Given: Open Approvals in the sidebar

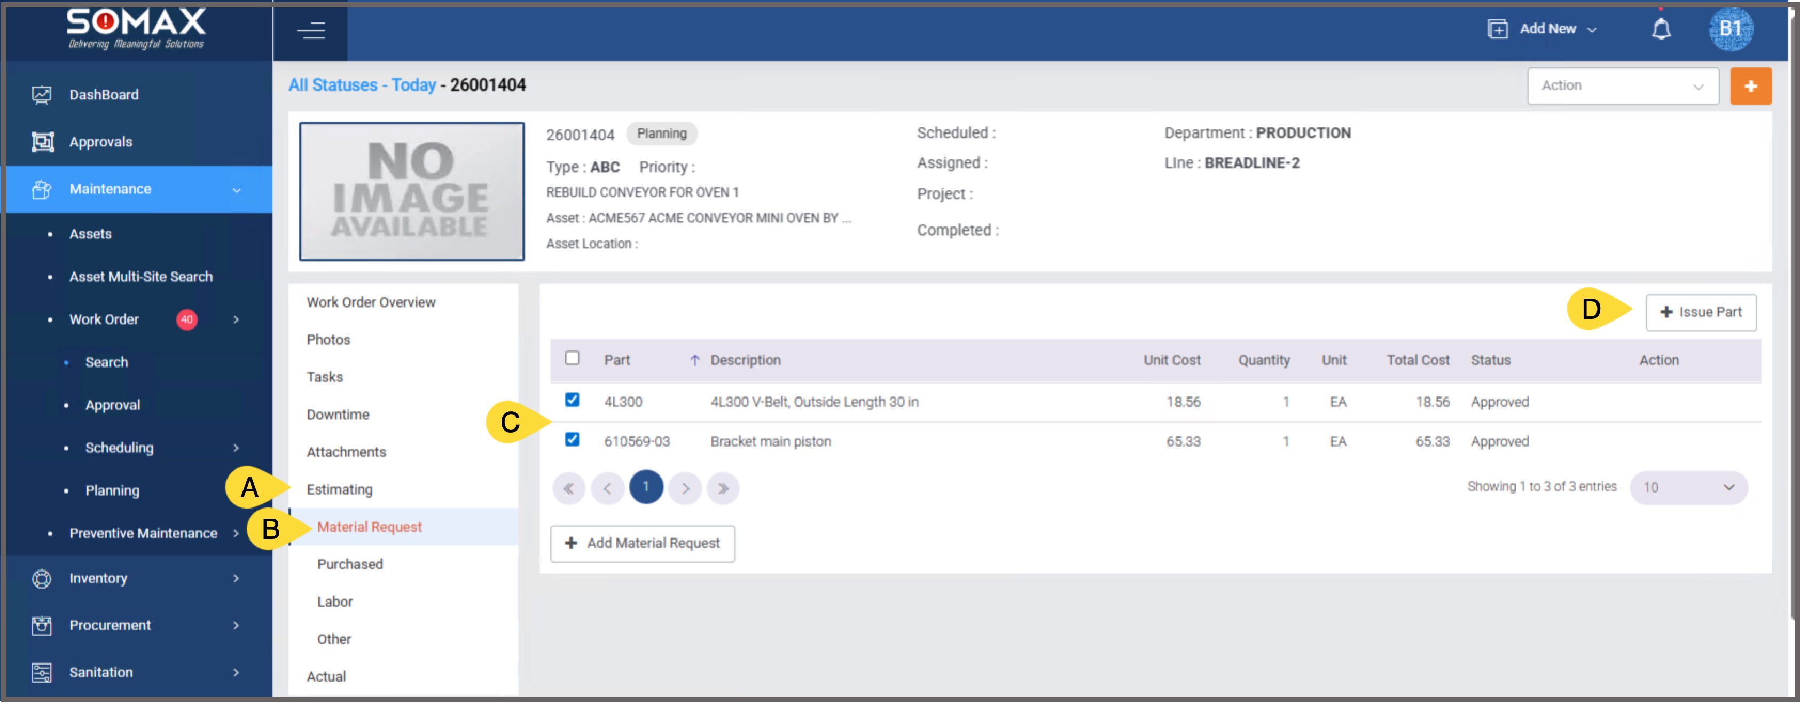Looking at the screenshot, I should pos(100,142).
